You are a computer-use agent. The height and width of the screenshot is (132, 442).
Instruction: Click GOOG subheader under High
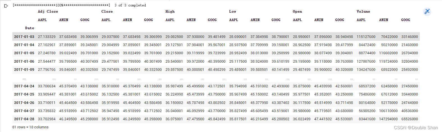click(212, 20)
